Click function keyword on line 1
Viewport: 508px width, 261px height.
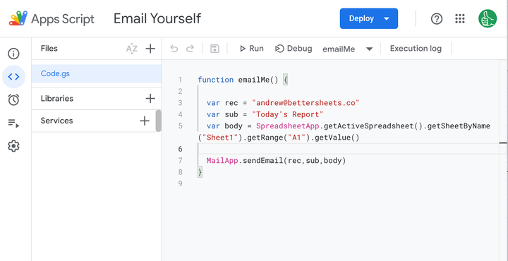215,80
